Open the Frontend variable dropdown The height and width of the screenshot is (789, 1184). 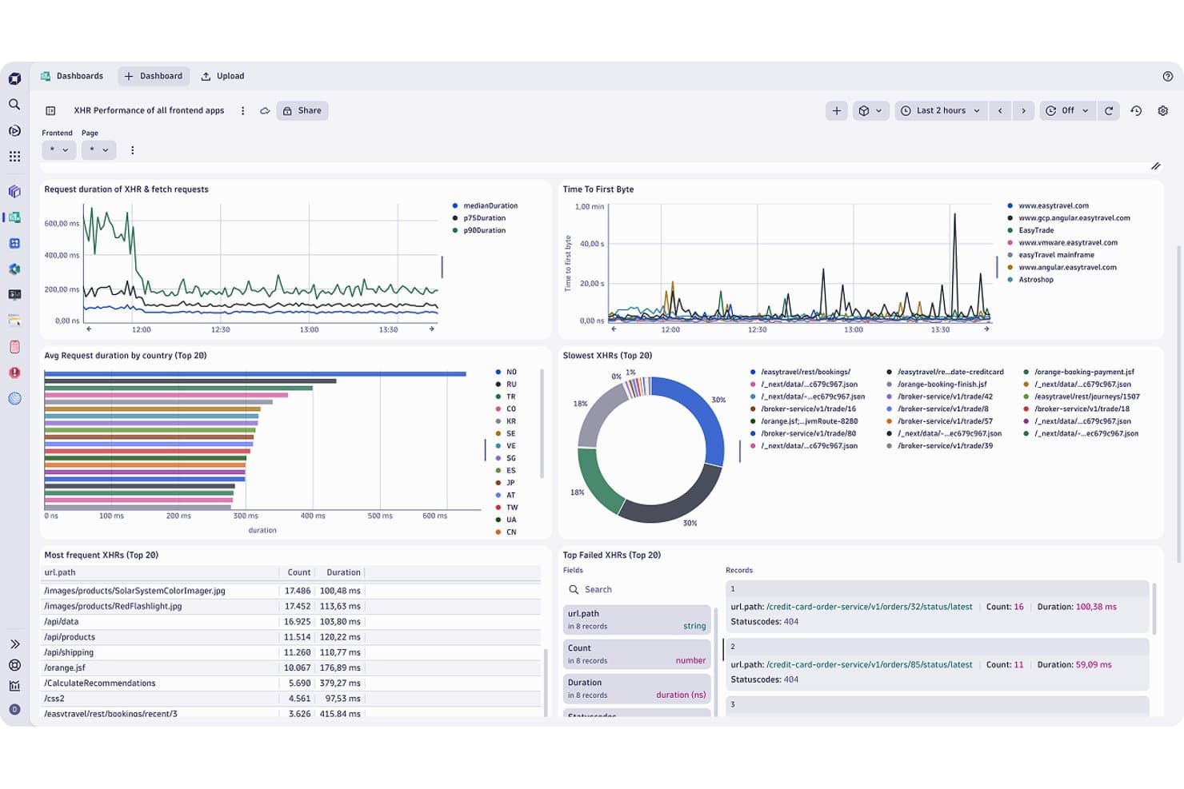[58, 149]
